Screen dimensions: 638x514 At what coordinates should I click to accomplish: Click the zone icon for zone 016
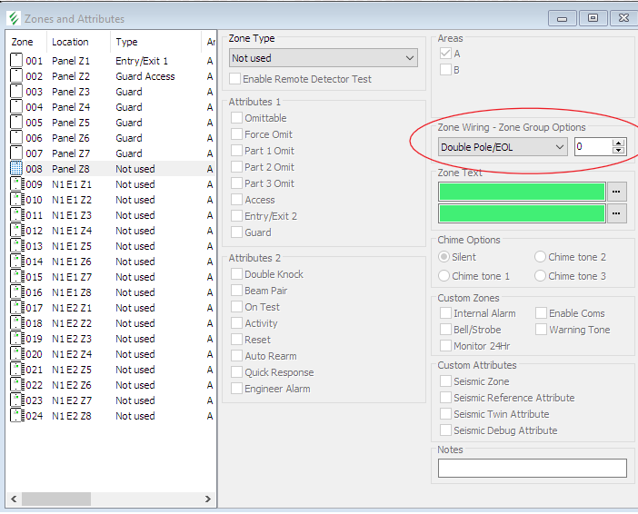(x=15, y=292)
